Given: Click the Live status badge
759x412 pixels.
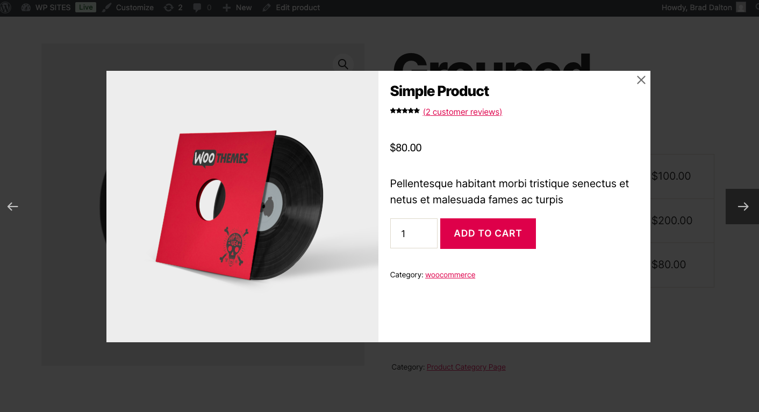Looking at the screenshot, I should (85, 8).
